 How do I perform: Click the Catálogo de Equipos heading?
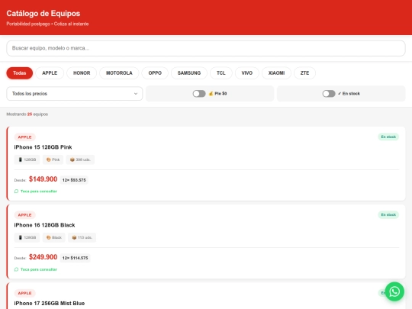[43, 14]
